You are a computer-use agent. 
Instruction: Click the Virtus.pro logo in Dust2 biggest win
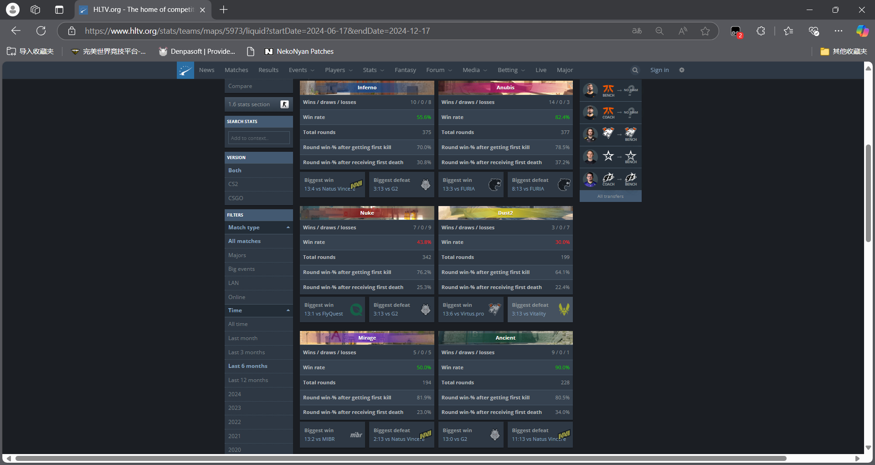pos(495,310)
